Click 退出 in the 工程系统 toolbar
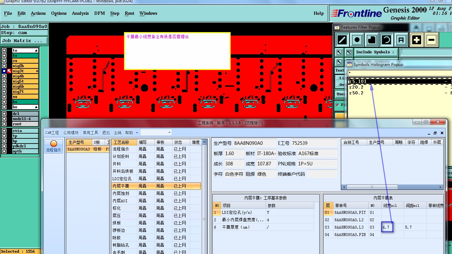This screenshot has width=452, height=254. pyautogui.click(x=106, y=133)
